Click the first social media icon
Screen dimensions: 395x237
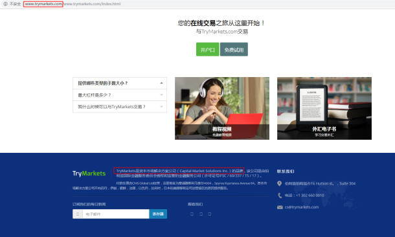click(x=192, y=214)
